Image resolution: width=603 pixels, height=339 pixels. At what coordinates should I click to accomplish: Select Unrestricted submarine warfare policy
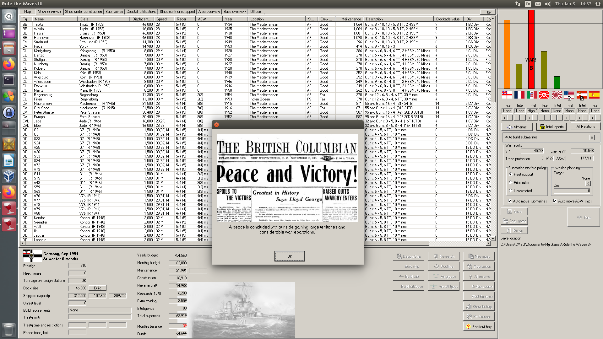511,191
